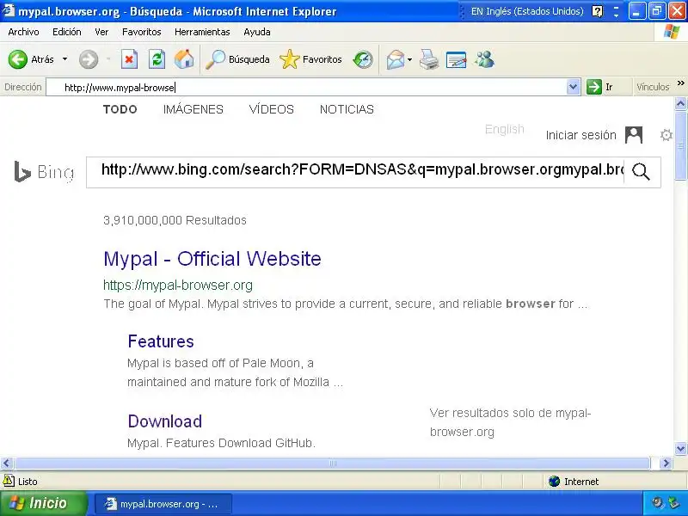This screenshot has height=516, width=688.
Task: Expand the Vínculos links chevron
Action: coord(680,83)
